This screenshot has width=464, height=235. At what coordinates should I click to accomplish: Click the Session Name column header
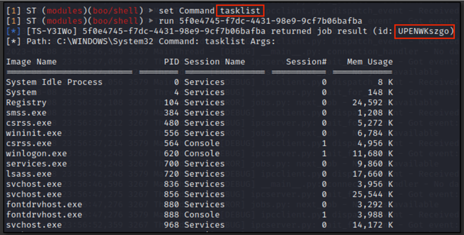[x=215, y=62]
